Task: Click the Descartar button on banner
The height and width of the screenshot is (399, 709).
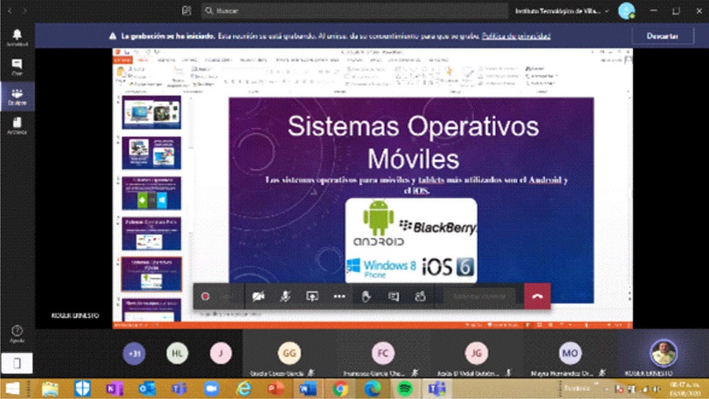Action: point(662,36)
